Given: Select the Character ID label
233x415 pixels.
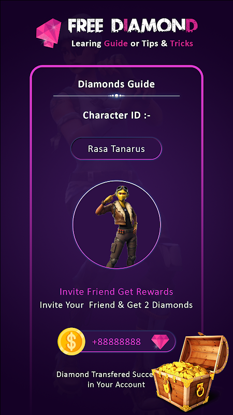Looking at the screenshot, I should (116, 115).
